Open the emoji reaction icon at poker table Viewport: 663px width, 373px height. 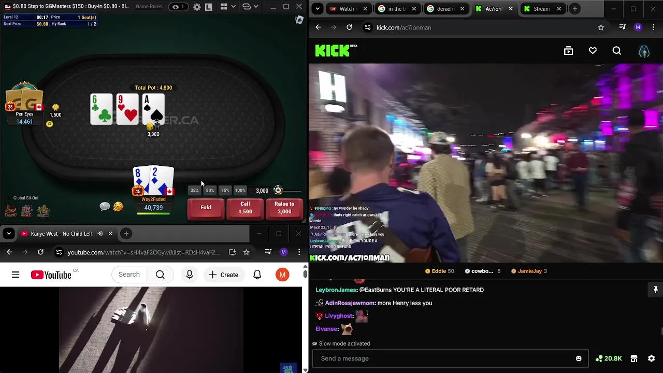(118, 207)
